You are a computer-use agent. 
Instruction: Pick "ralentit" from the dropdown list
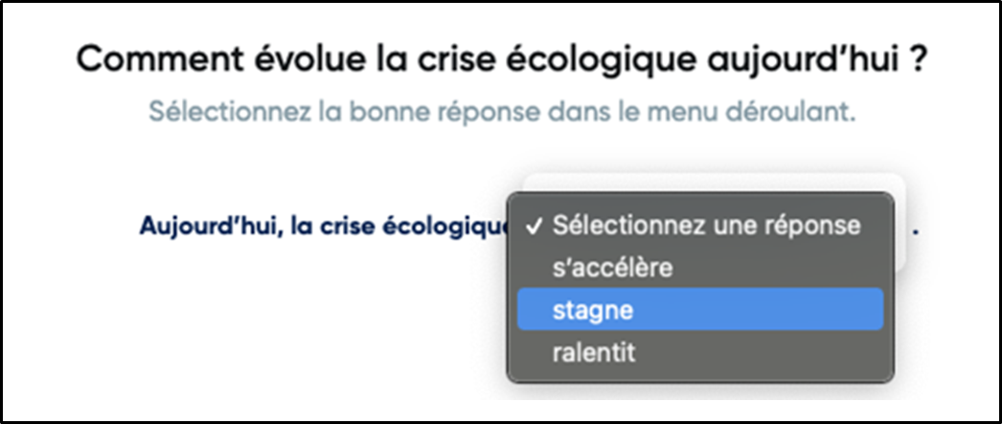point(593,352)
